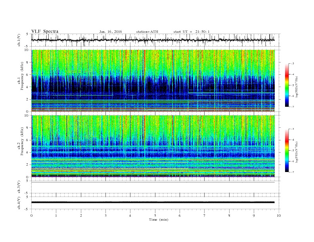Click the date 'Jan. 16, 2016'

coord(111,32)
